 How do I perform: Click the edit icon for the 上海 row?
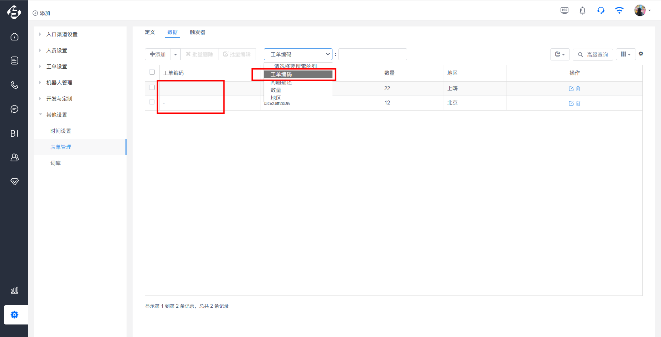tap(571, 89)
